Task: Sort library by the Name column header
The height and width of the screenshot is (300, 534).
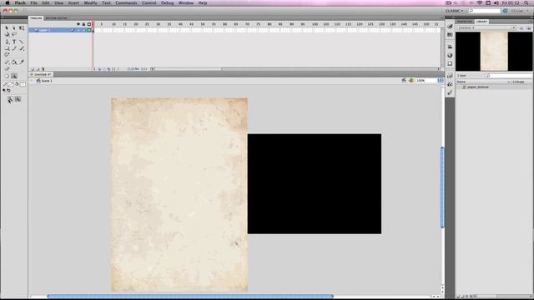Action: tap(461, 82)
